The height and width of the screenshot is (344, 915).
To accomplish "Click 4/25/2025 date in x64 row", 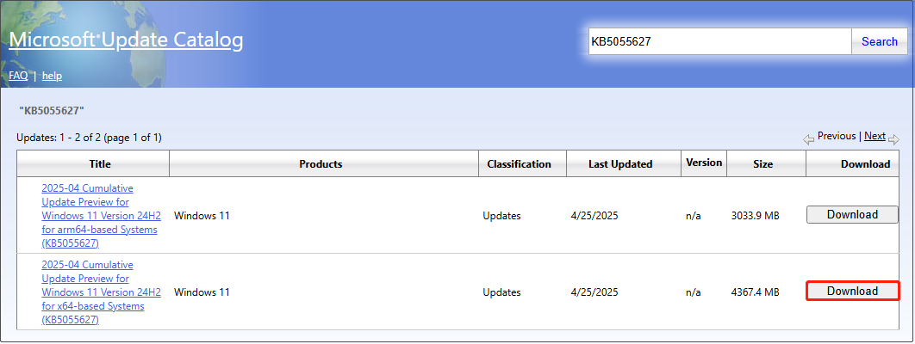I will point(594,292).
